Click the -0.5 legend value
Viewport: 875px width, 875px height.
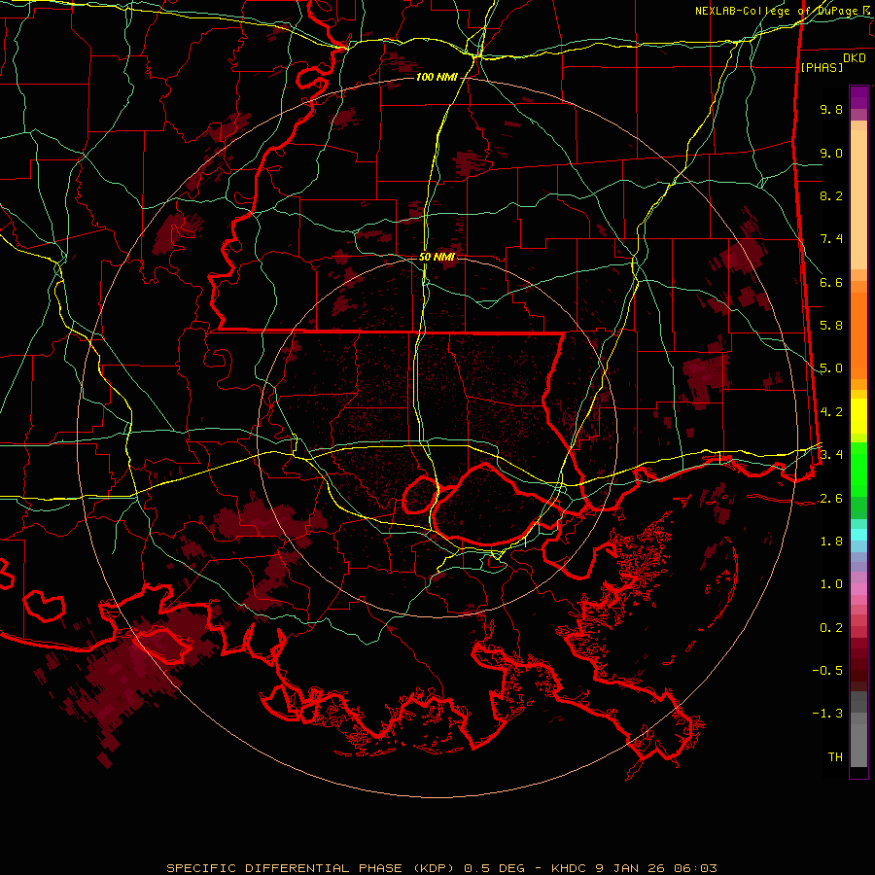pyautogui.click(x=827, y=671)
